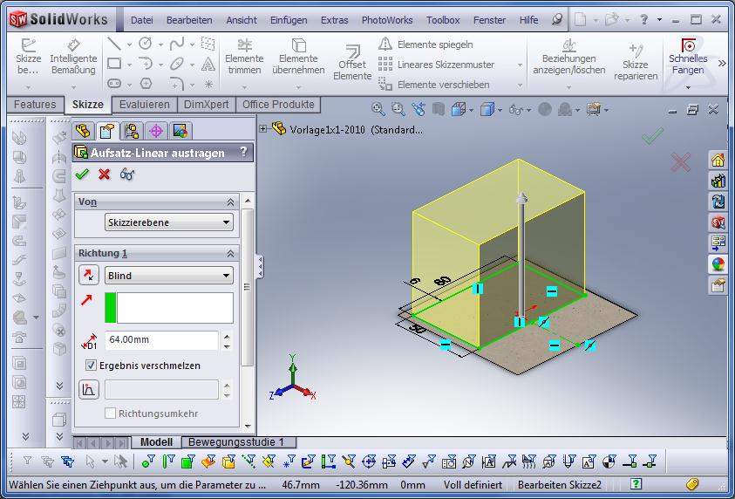Open the Blind end condition dropdown

pyautogui.click(x=168, y=276)
